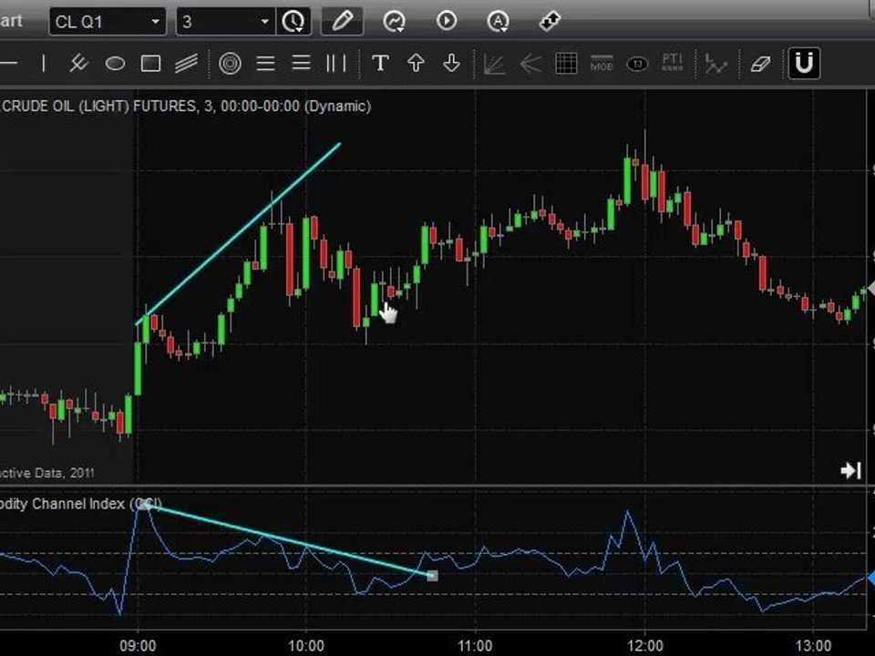Click the clock time-period button
This screenshot has width=875, height=656.
click(293, 22)
